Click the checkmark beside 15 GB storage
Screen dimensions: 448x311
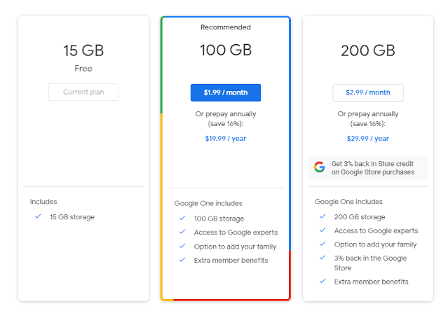38,216
